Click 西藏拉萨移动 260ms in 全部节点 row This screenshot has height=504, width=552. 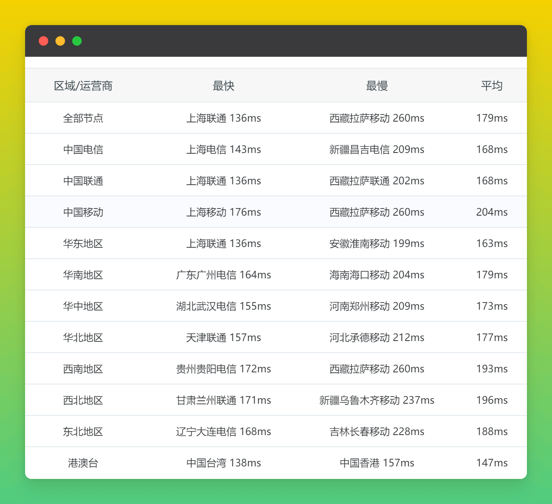[x=377, y=118]
